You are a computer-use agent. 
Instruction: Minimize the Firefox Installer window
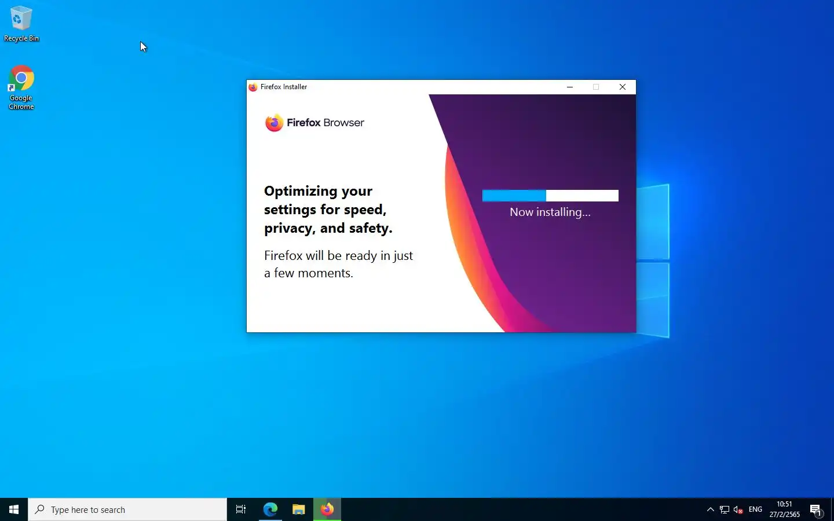click(x=570, y=87)
